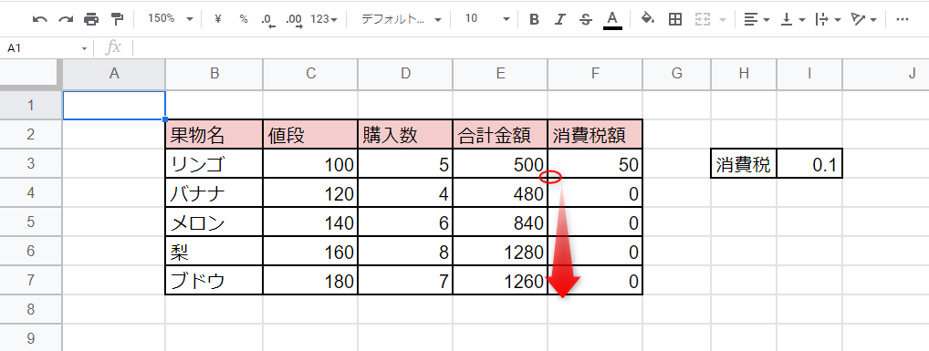Click the 合計金額 header cell
929x351 pixels.
pyautogui.click(x=501, y=134)
